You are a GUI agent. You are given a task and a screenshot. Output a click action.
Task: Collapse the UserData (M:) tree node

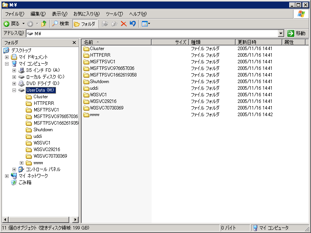point(14,90)
